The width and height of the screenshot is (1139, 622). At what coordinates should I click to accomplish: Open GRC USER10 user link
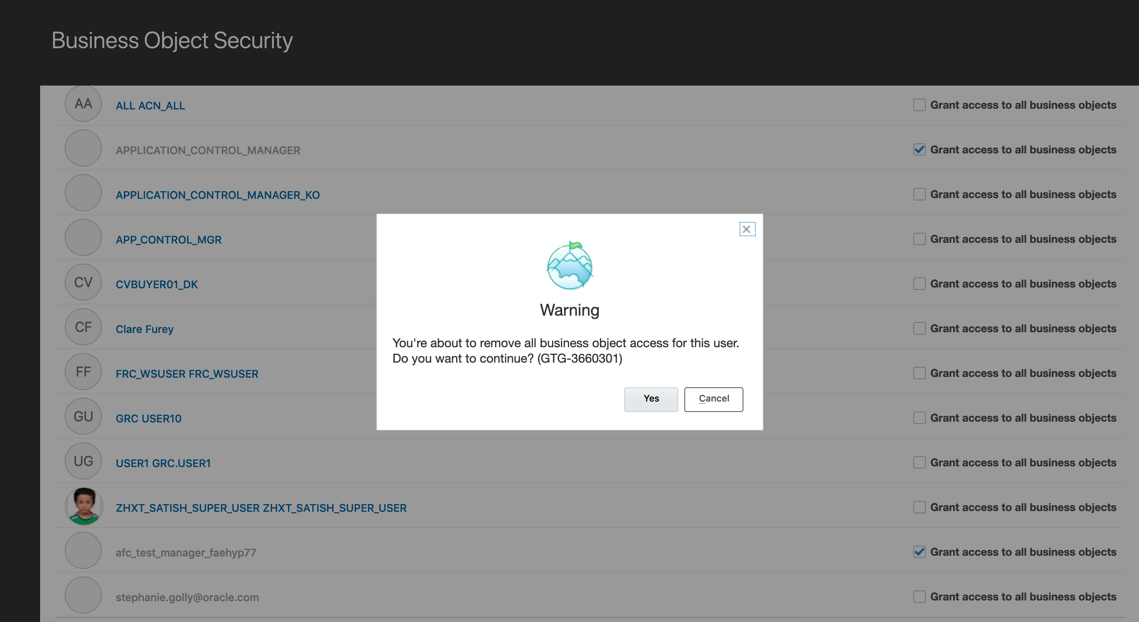(x=148, y=418)
